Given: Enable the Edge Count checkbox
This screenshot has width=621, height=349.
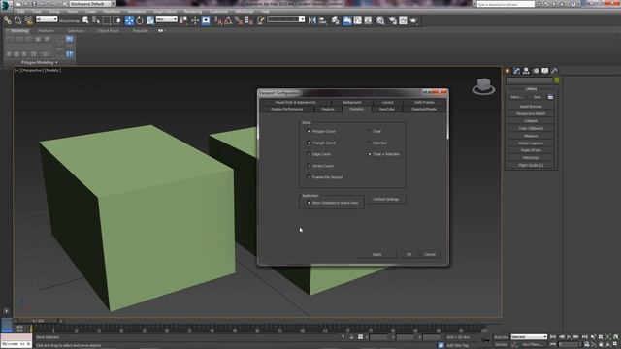Looking at the screenshot, I should (309, 154).
